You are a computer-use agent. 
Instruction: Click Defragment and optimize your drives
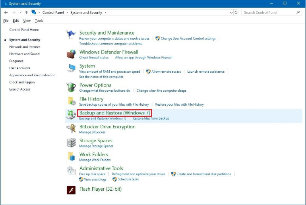pyautogui.click(x=138, y=174)
